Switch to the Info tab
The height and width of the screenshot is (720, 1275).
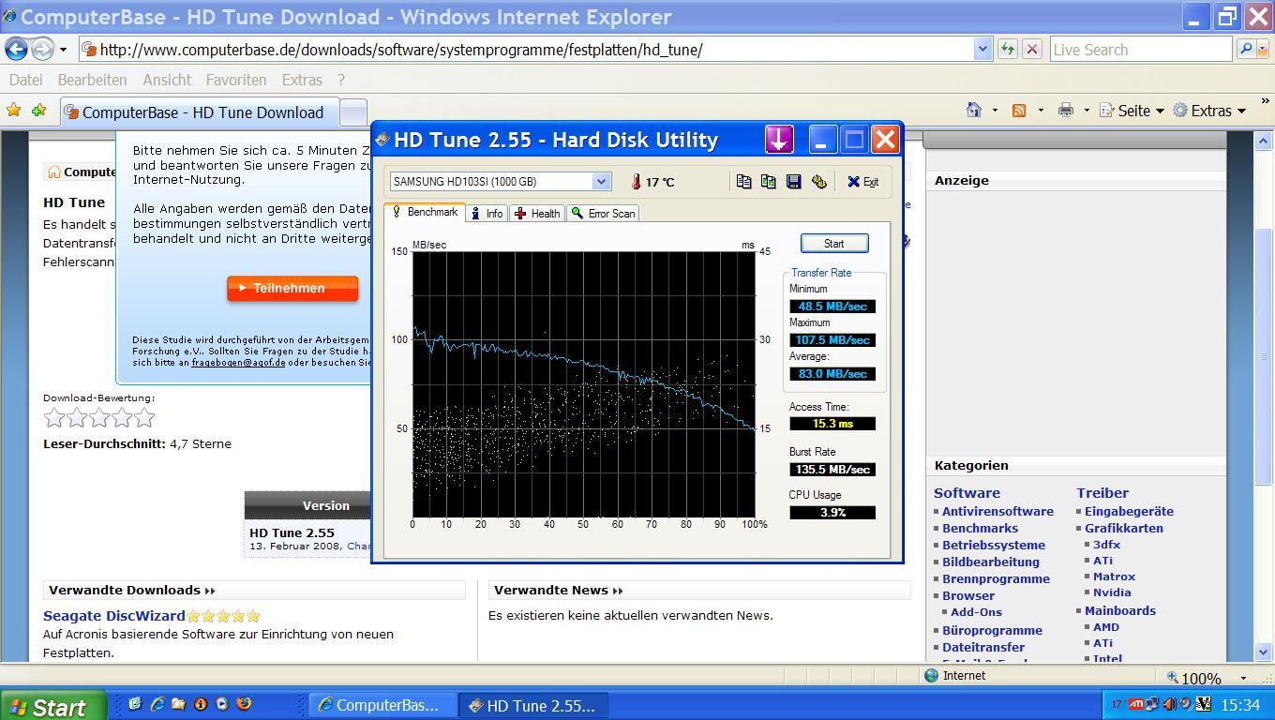tap(487, 214)
